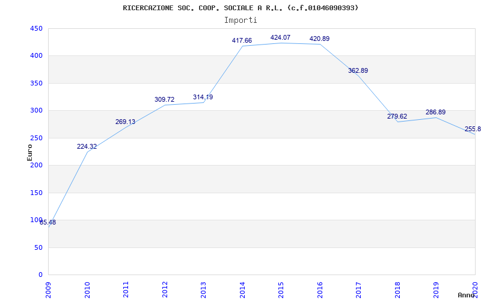Click year 2014 on the x-axis

[x=242, y=290]
